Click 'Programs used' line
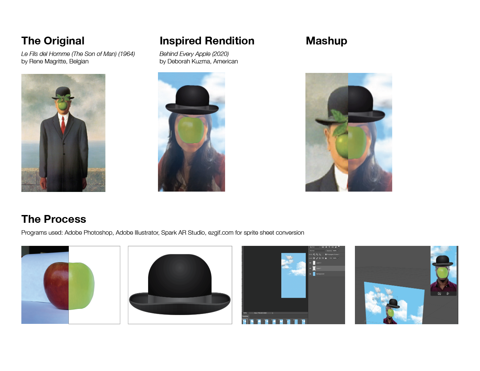Image resolution: width=480 pixels, height=371 pixels. [163, 233]
